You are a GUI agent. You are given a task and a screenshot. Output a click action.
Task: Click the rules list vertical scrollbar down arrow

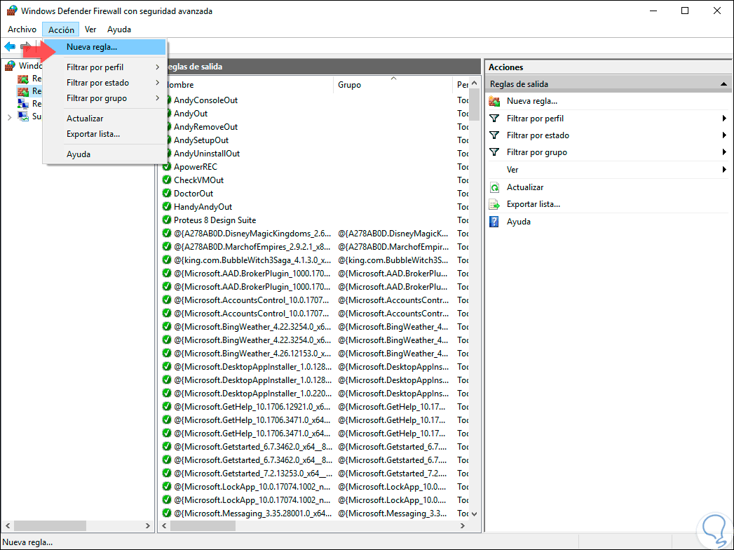point(474,514)
